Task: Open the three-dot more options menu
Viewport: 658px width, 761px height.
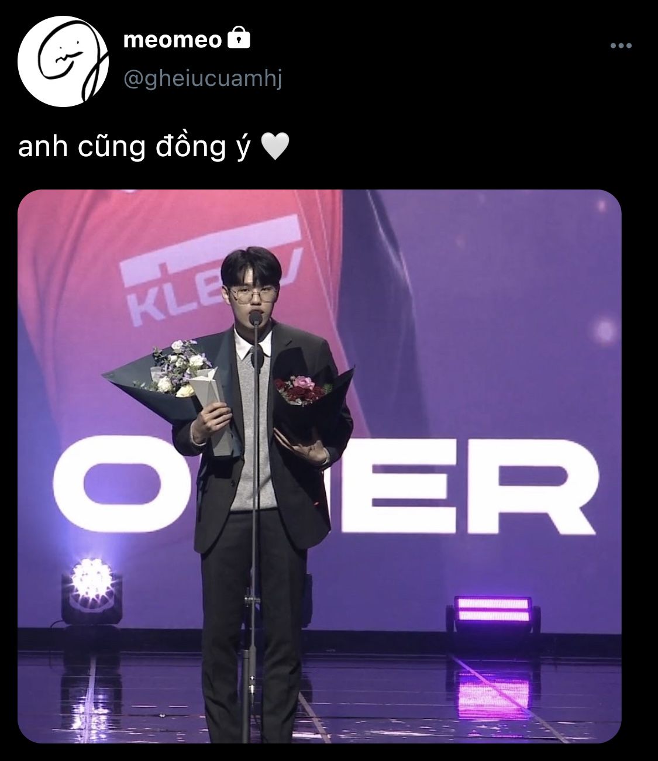Action: point(621,46)
